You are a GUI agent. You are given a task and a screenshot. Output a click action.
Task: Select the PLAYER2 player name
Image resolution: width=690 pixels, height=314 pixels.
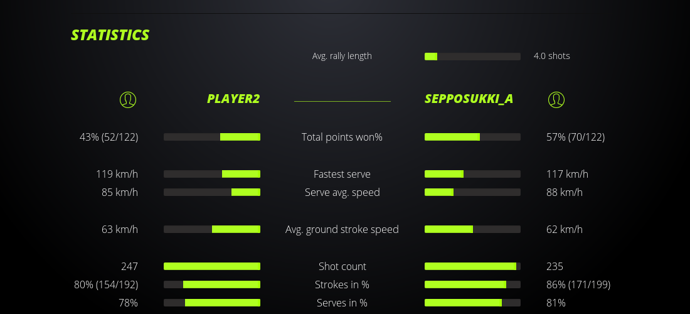click(233, 99)
